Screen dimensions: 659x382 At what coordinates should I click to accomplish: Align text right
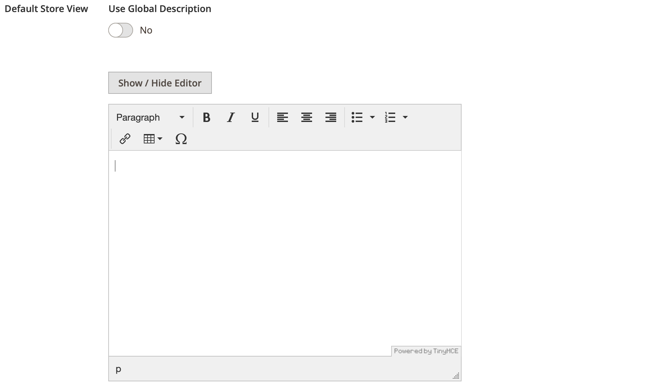[x=331, y=117]
